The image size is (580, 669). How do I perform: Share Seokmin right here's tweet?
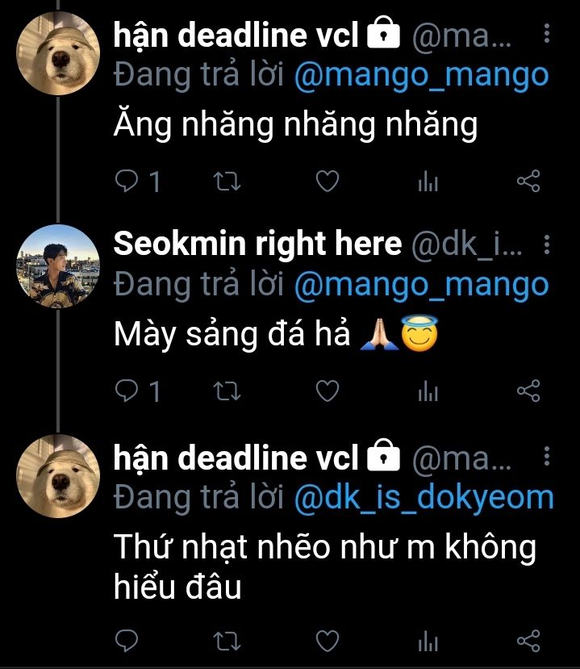[528, 392]
